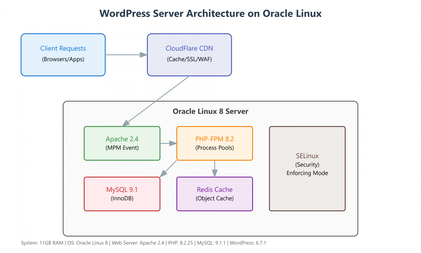Select the (InnoDB) subtitle text
The width and height of the screenshot is (421, 253).
tap(122, 198)
